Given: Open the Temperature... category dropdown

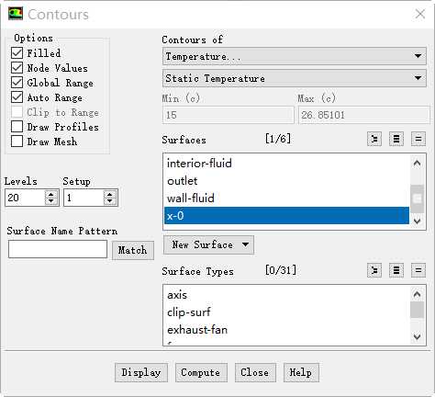Looking at the screenshot, I should click(x=295, y=56).
